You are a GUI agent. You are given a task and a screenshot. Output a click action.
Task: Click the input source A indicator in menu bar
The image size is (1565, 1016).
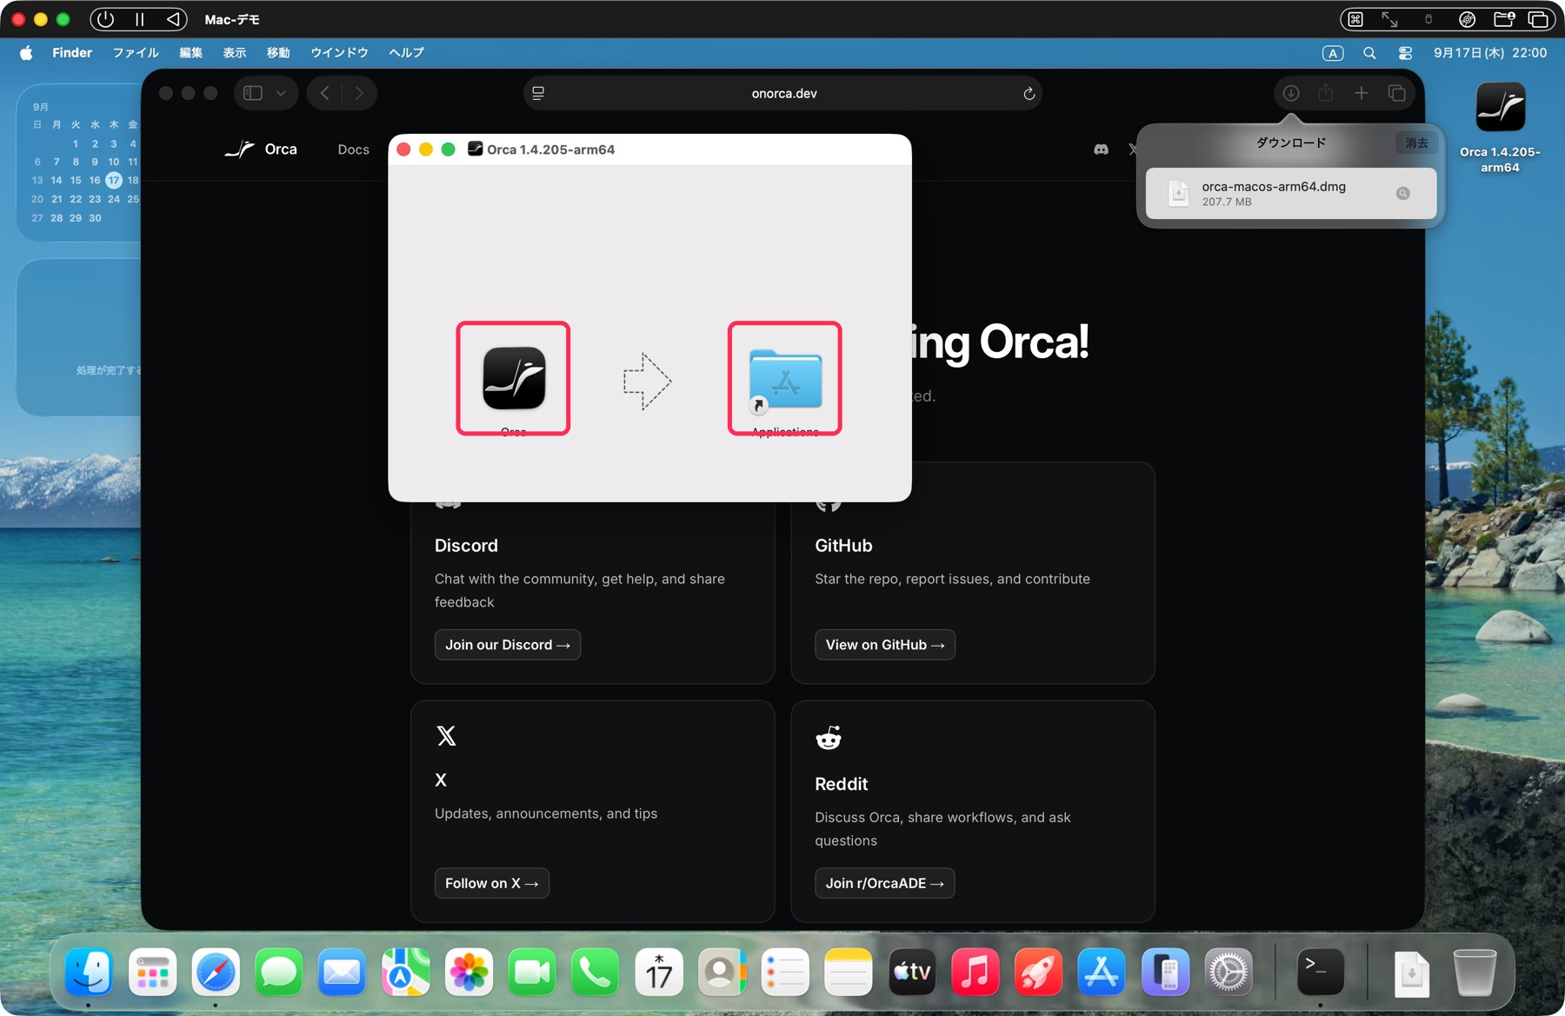(1333, 53)
